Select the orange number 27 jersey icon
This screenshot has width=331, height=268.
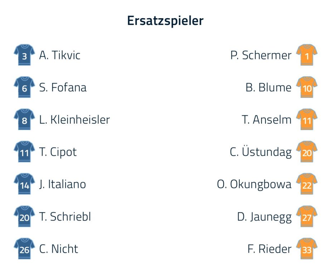pos(307,217)
